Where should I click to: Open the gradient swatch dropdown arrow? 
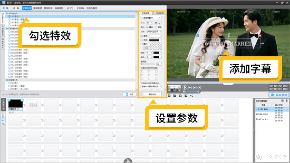tap(160, 40)
